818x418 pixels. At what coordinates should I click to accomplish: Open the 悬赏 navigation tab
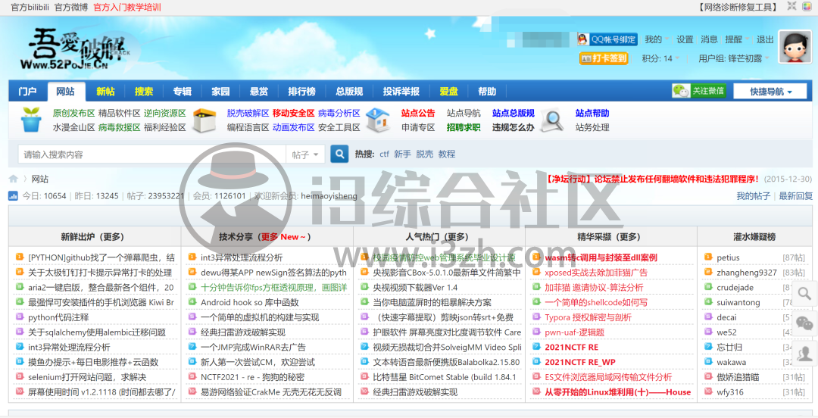click(x=259, y=92)
